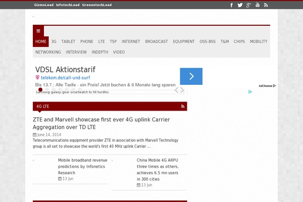Viewport: 303px width, 202px height.
Task: Click the ad text 'Bis 13.7.: Alle Tarife'
Action: pos(106,85)
